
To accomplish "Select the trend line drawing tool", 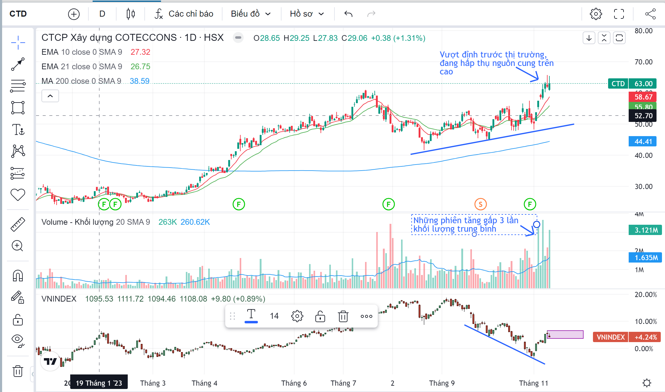I will pyautogui.click(x=18, y=64).
